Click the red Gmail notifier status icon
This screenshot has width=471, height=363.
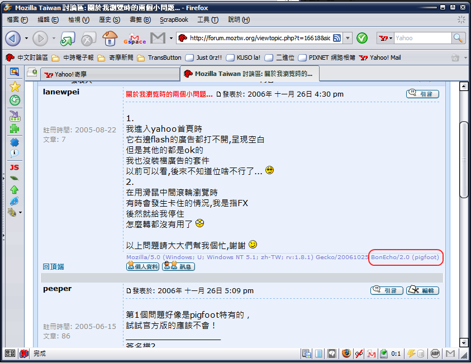[x=372, y=354]
